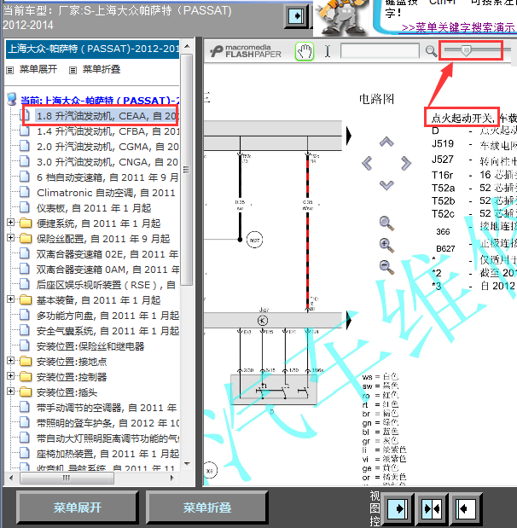The height and width of the screenshot is (528, 517).
Task: Click the J519 legend entry
Action: pyautogui.click(x=443, y=144)
